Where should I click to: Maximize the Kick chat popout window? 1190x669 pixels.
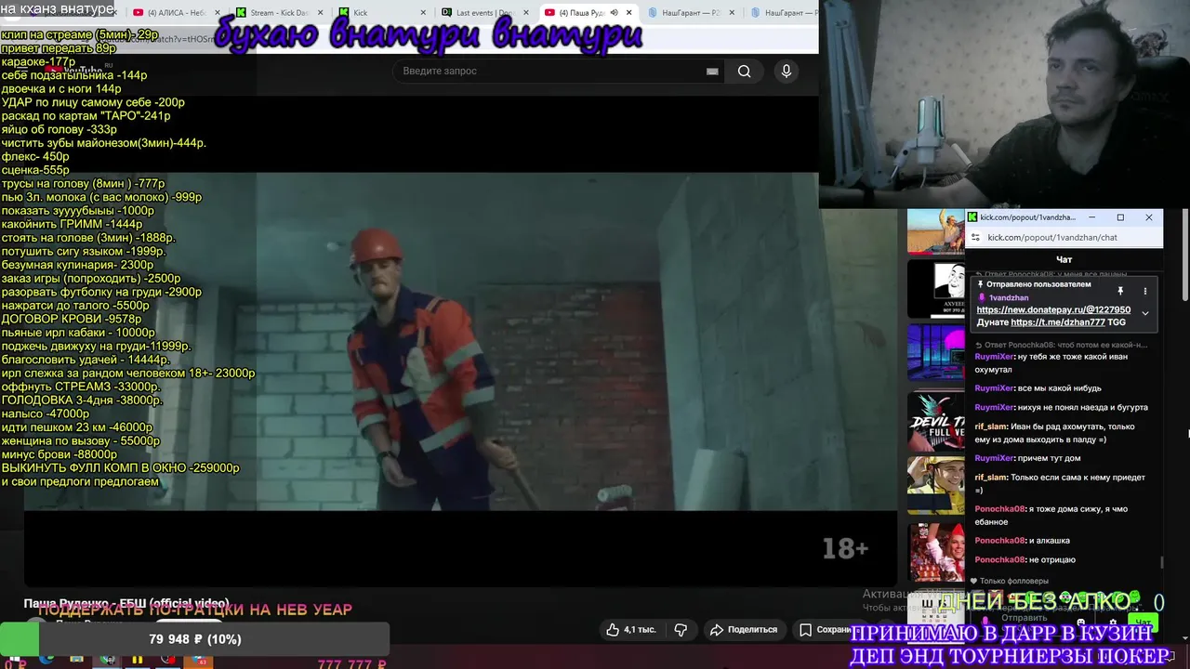[1120, 217]
